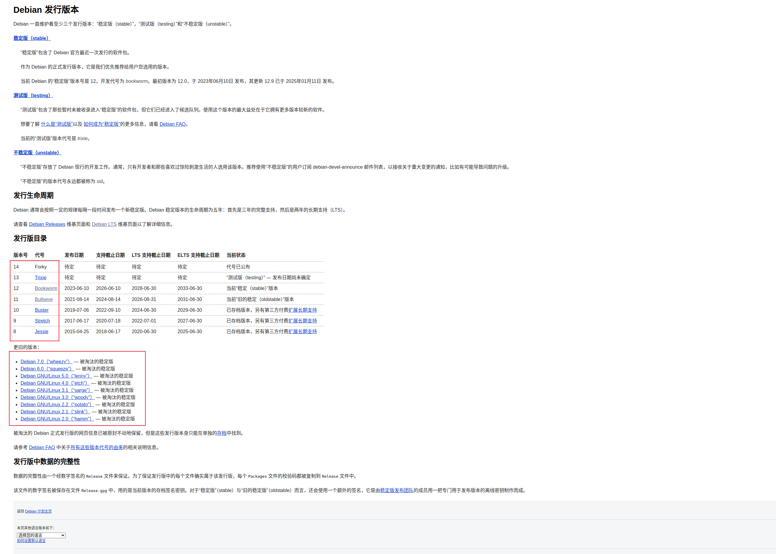Open the 稳定版（stable）heading link
Screen dimensions: 776x554
(32, 38)
